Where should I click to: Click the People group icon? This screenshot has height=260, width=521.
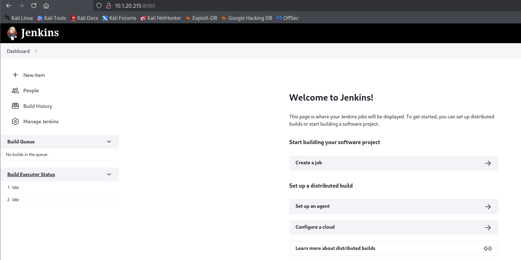tap(15, 90)
